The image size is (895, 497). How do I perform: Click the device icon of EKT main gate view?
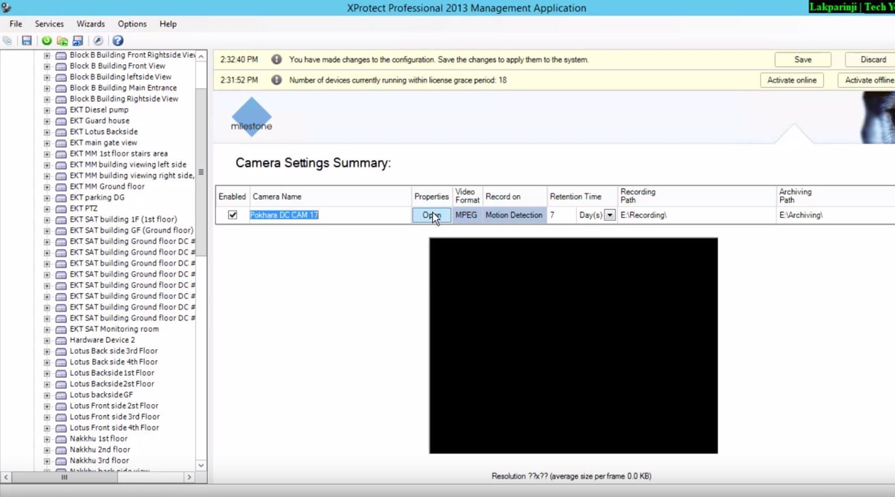pyautogui.click(x=61, y=143)
